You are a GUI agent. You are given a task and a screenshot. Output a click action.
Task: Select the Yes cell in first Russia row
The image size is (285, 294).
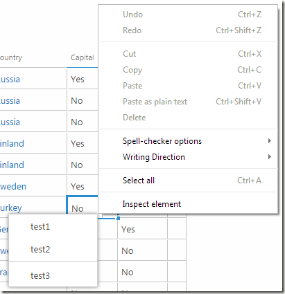(x=83, y=78)
